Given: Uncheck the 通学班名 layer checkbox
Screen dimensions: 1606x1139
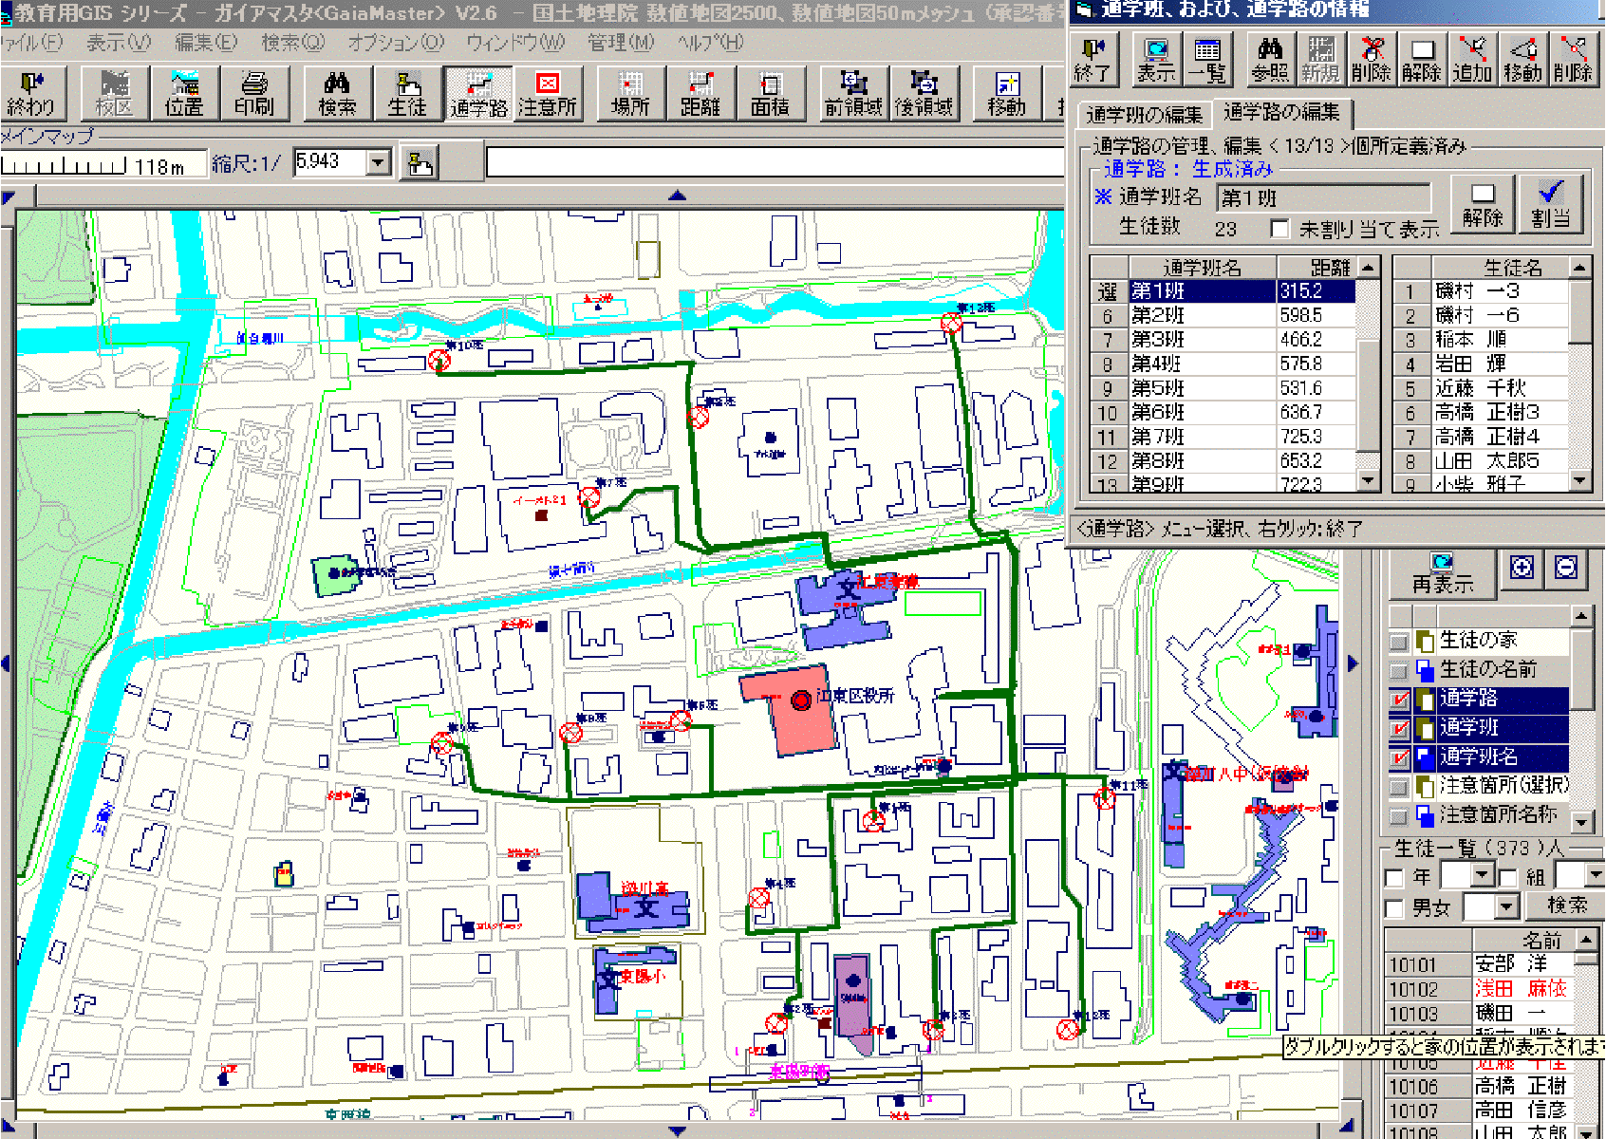Looking at the screenshot, I should 1399,758.
